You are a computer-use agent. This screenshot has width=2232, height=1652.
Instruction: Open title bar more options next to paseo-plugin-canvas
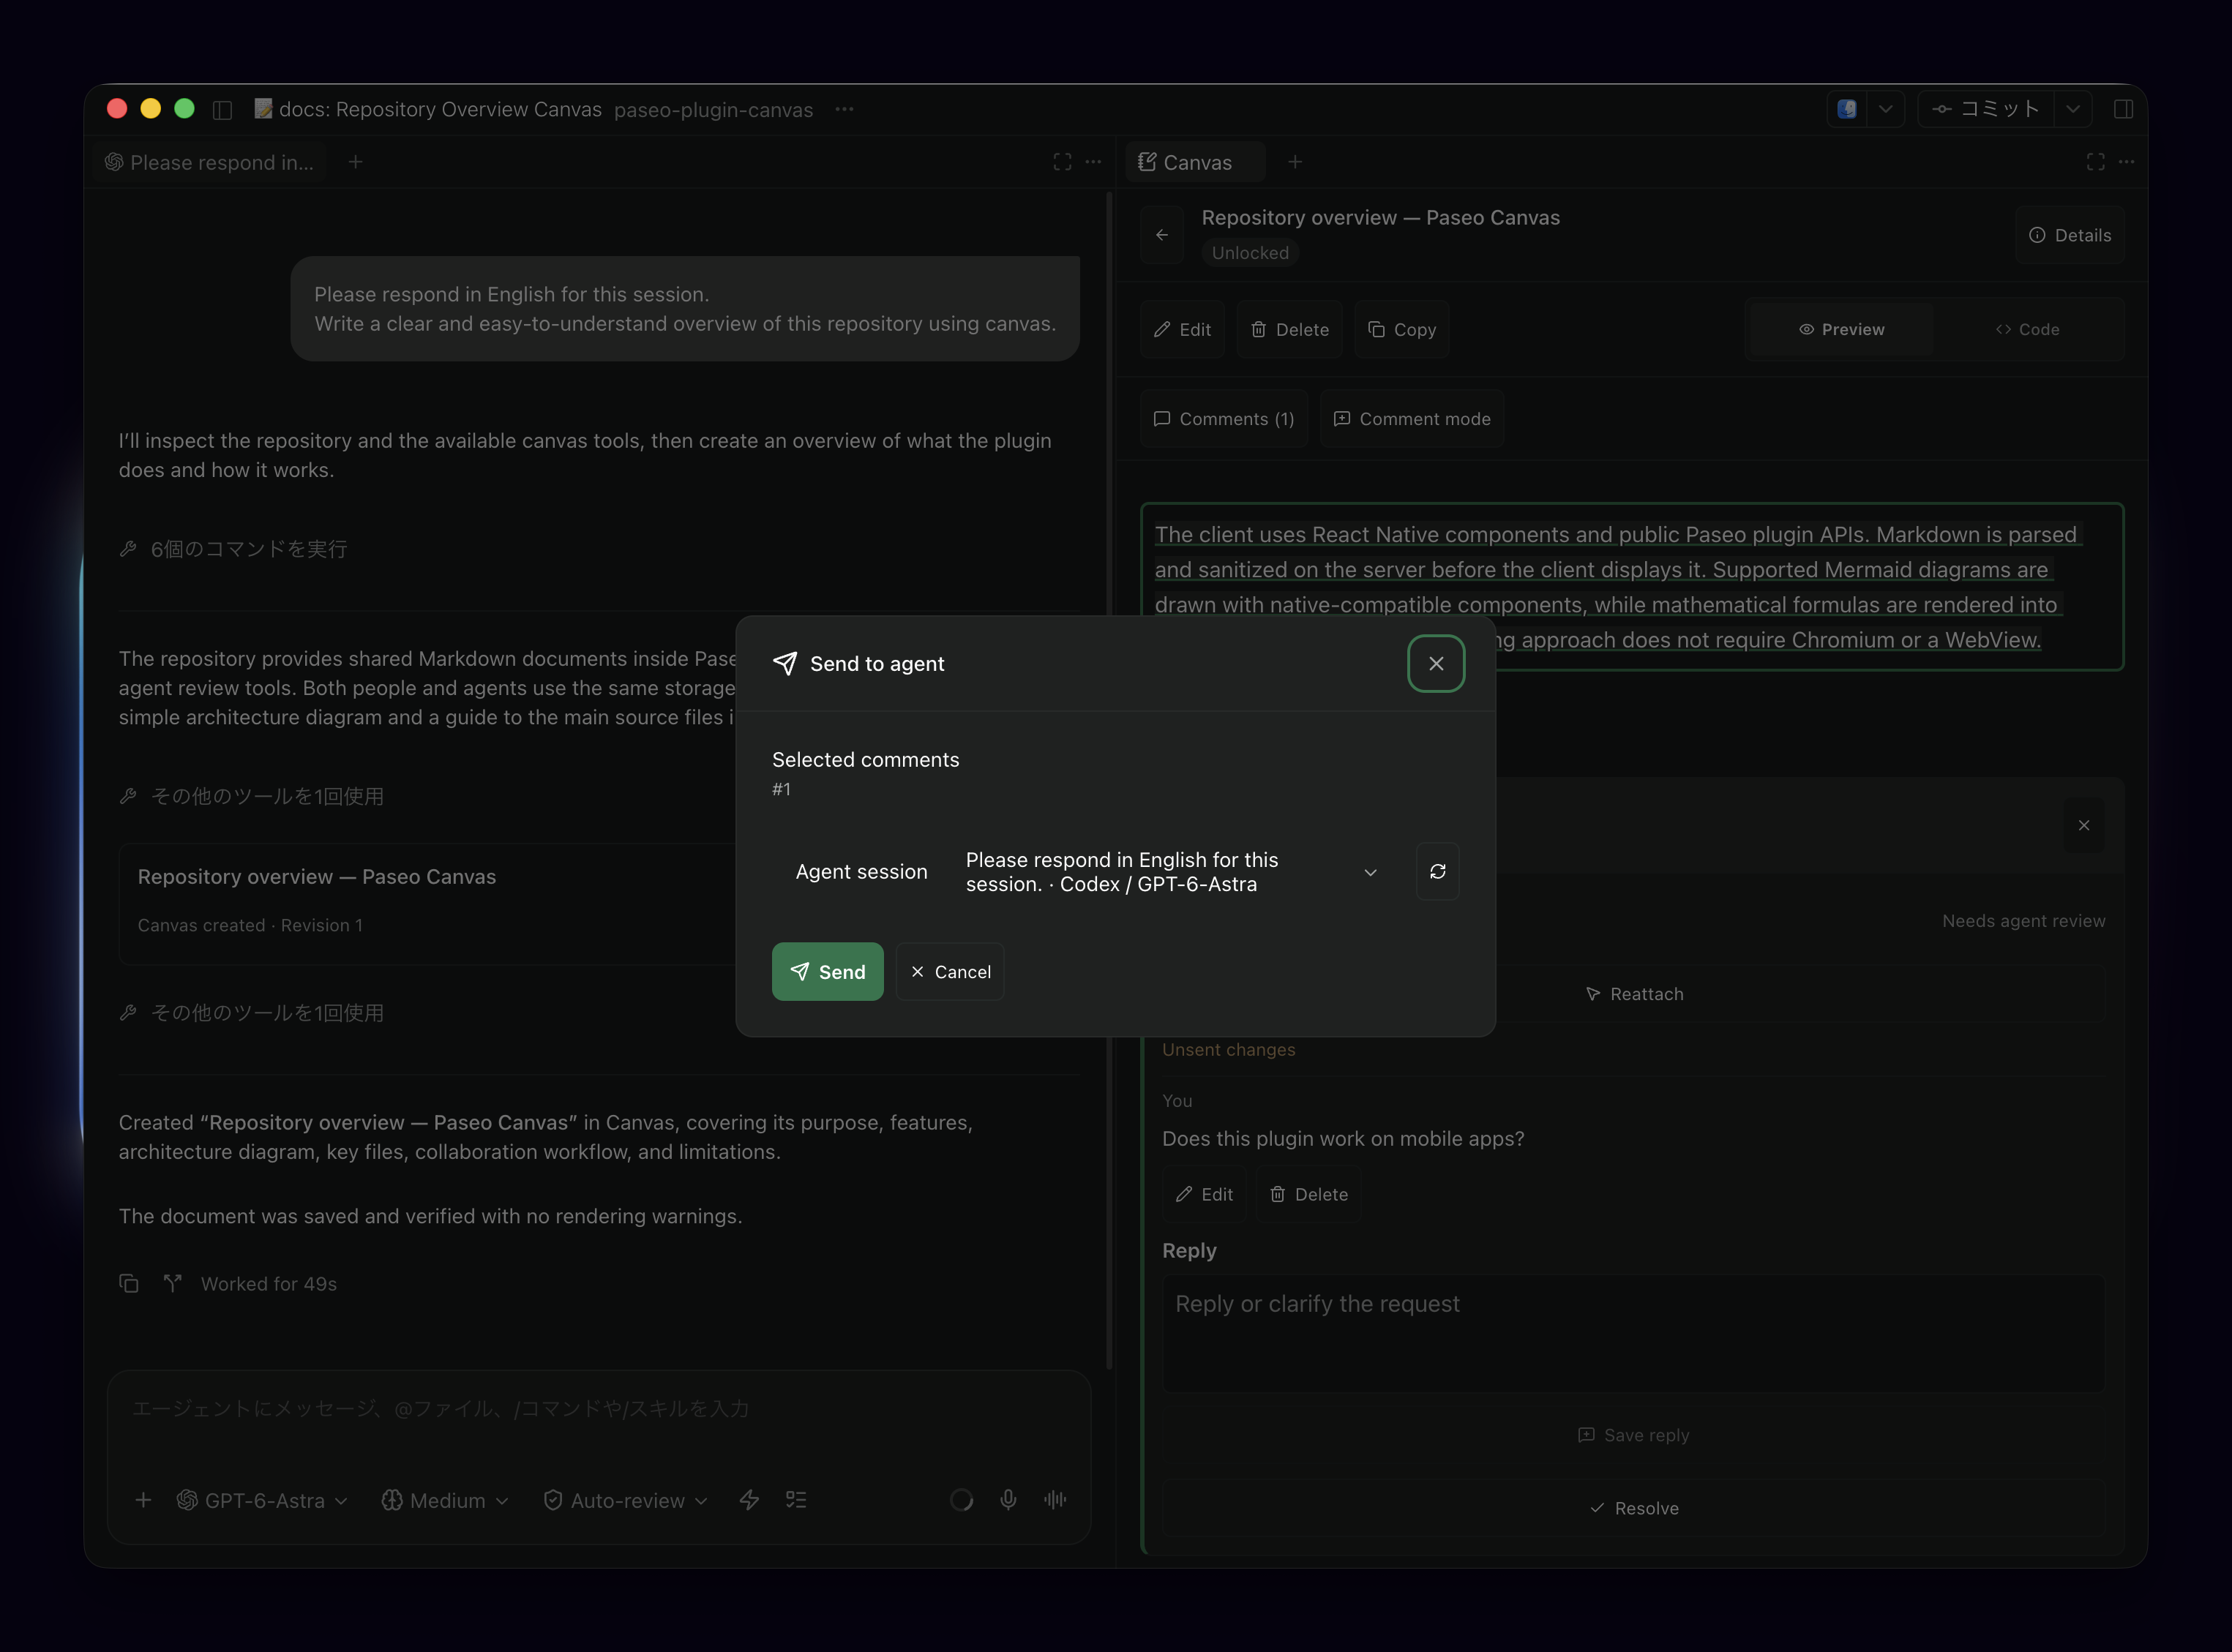click(844, 109)
